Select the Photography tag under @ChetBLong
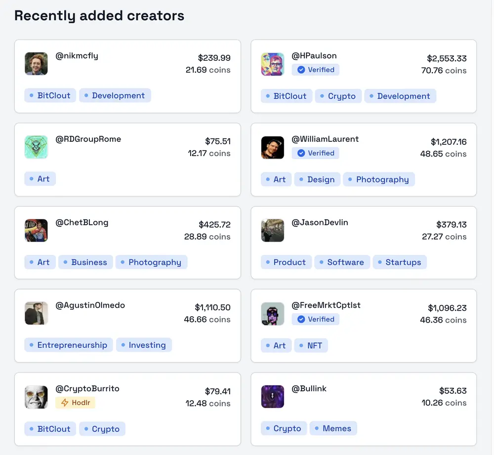Viewport: 494px width, 455px height. (152, 262)
